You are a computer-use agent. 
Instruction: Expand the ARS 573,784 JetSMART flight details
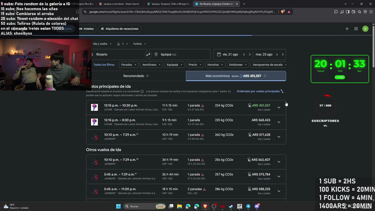click(279, 176)
